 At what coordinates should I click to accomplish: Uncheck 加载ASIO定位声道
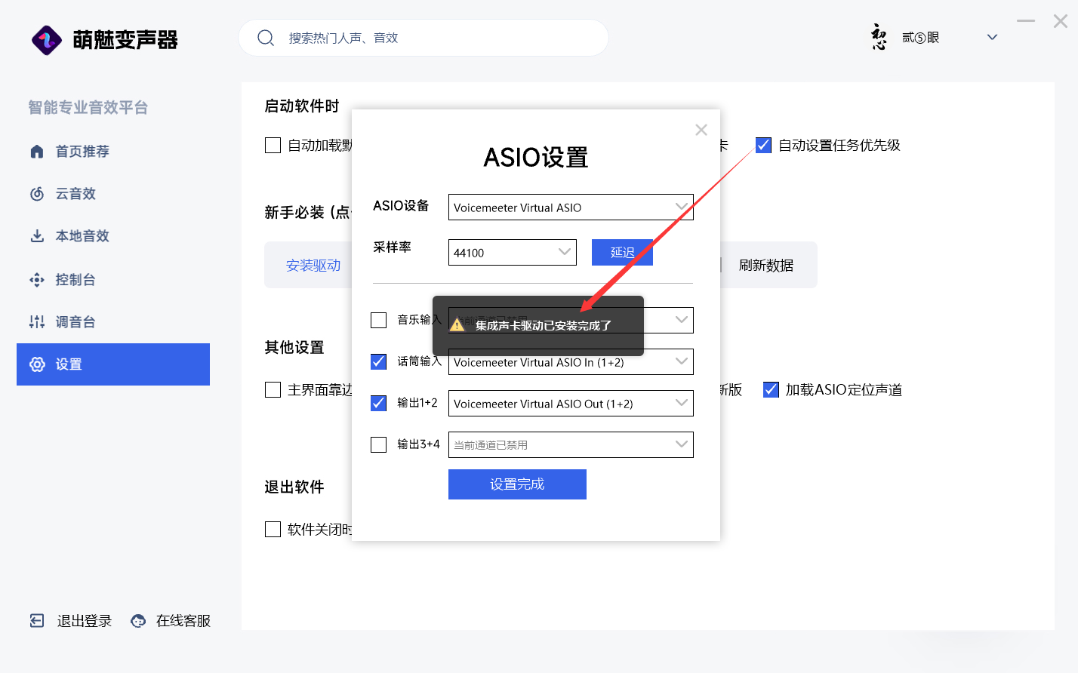(771, 389)
